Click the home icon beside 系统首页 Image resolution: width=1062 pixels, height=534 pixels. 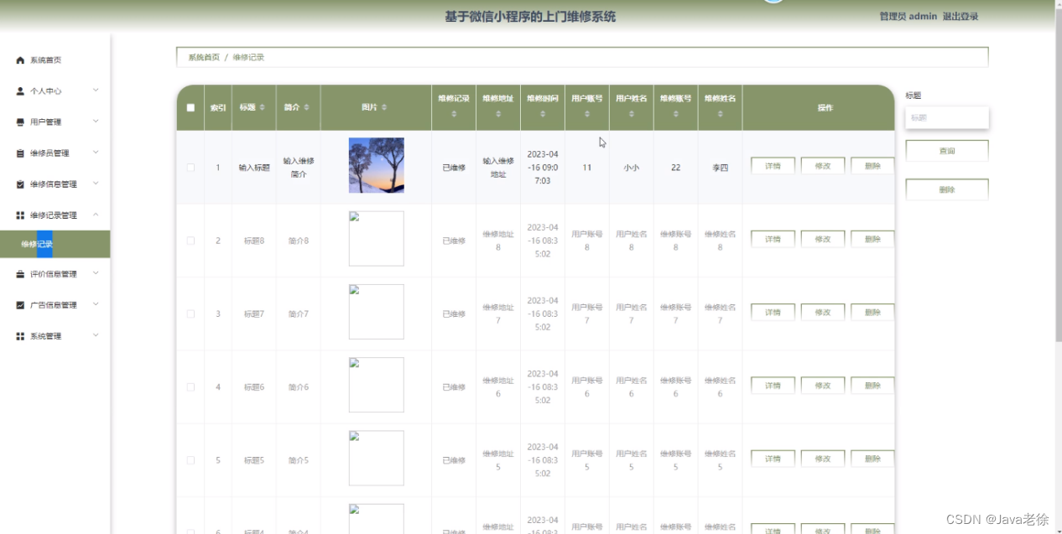(20, 60)
